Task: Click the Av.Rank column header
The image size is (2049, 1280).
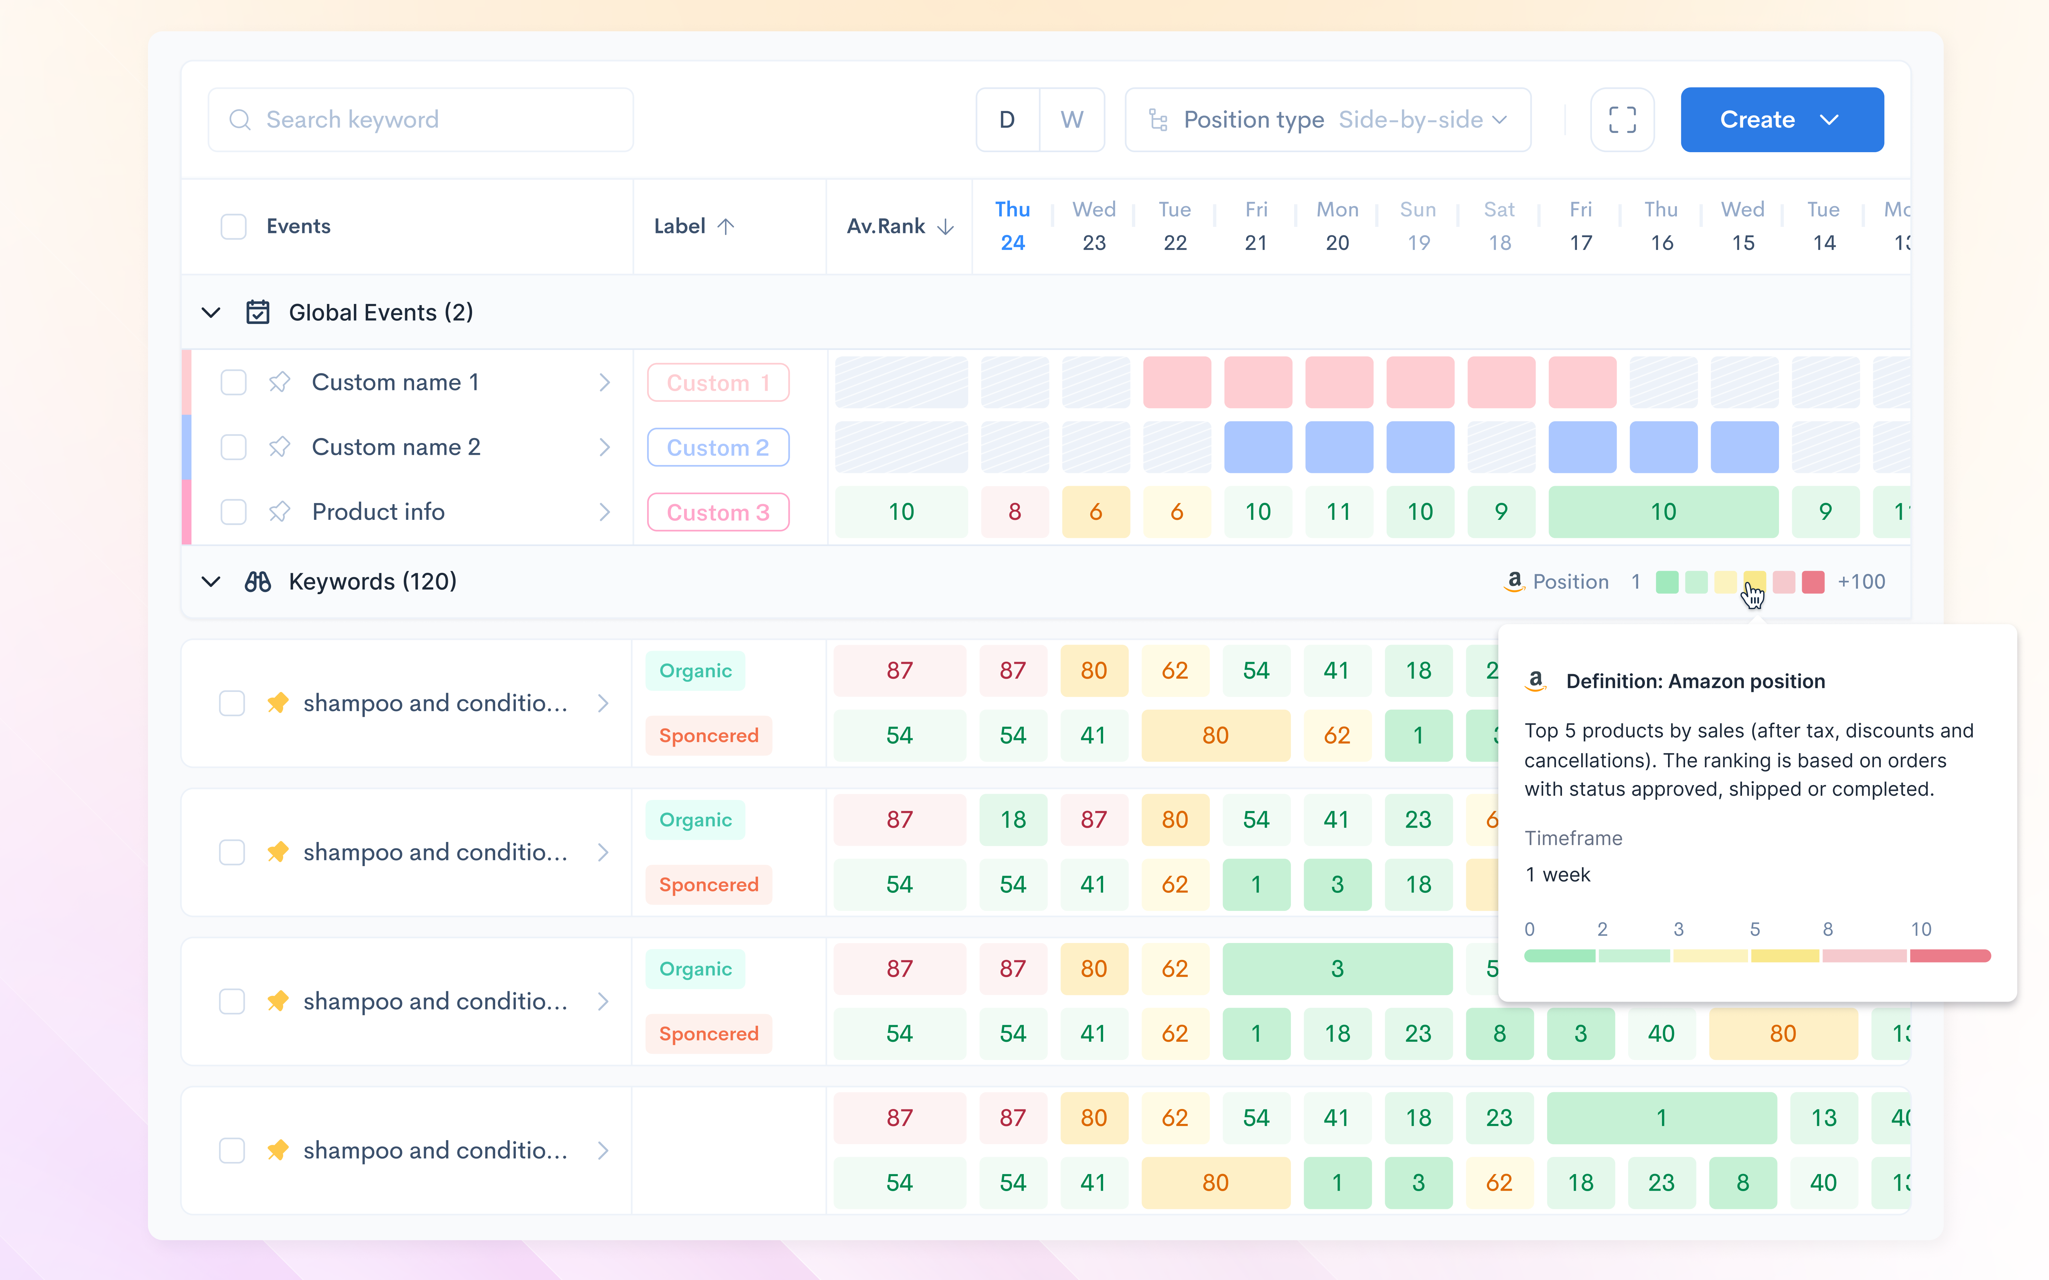Action: click(x=886, y=226)
